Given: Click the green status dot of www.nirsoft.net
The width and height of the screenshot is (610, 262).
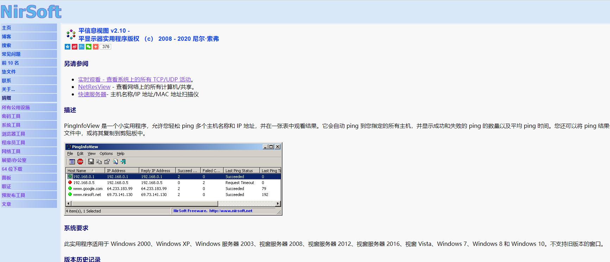Looking at the screenshot, I should click(x=70, y=194).
